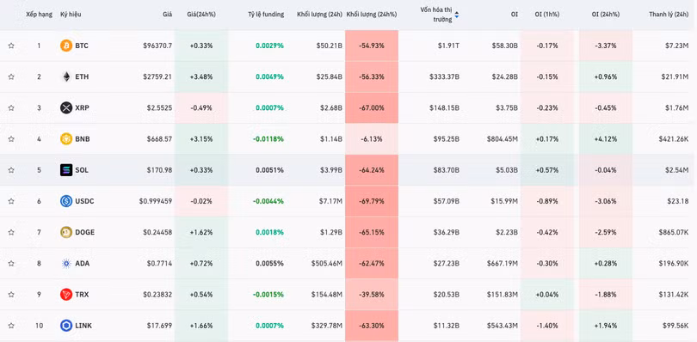Sort by OI (24h%) column header
The width and height of the screenshot is (697, 342).
[x=606, y=15]
